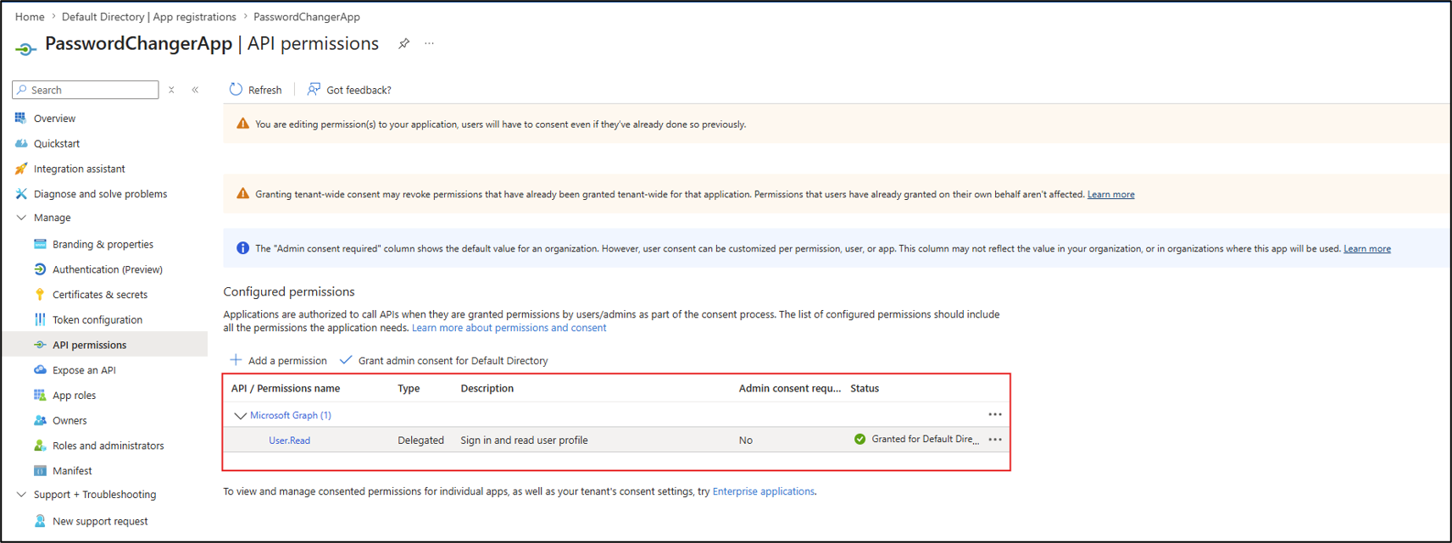
Task: Click the Authentication (Preview) icon
Action: pyautogui.click(x=40, y=269)
